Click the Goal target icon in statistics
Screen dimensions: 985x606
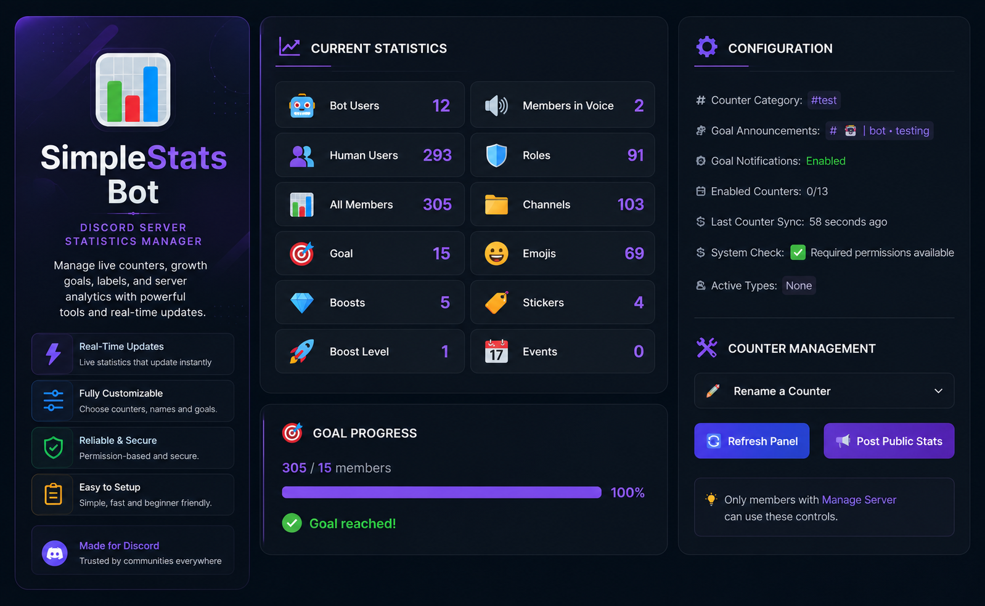[302, 253]
